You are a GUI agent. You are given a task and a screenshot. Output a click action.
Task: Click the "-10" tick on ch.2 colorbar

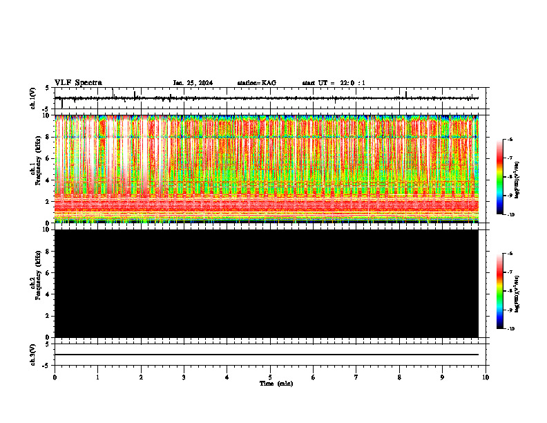[510, 328]
